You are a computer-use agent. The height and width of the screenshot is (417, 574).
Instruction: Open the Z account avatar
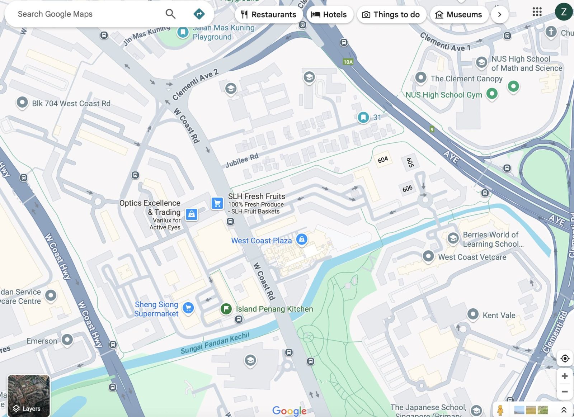coord(564,12)
